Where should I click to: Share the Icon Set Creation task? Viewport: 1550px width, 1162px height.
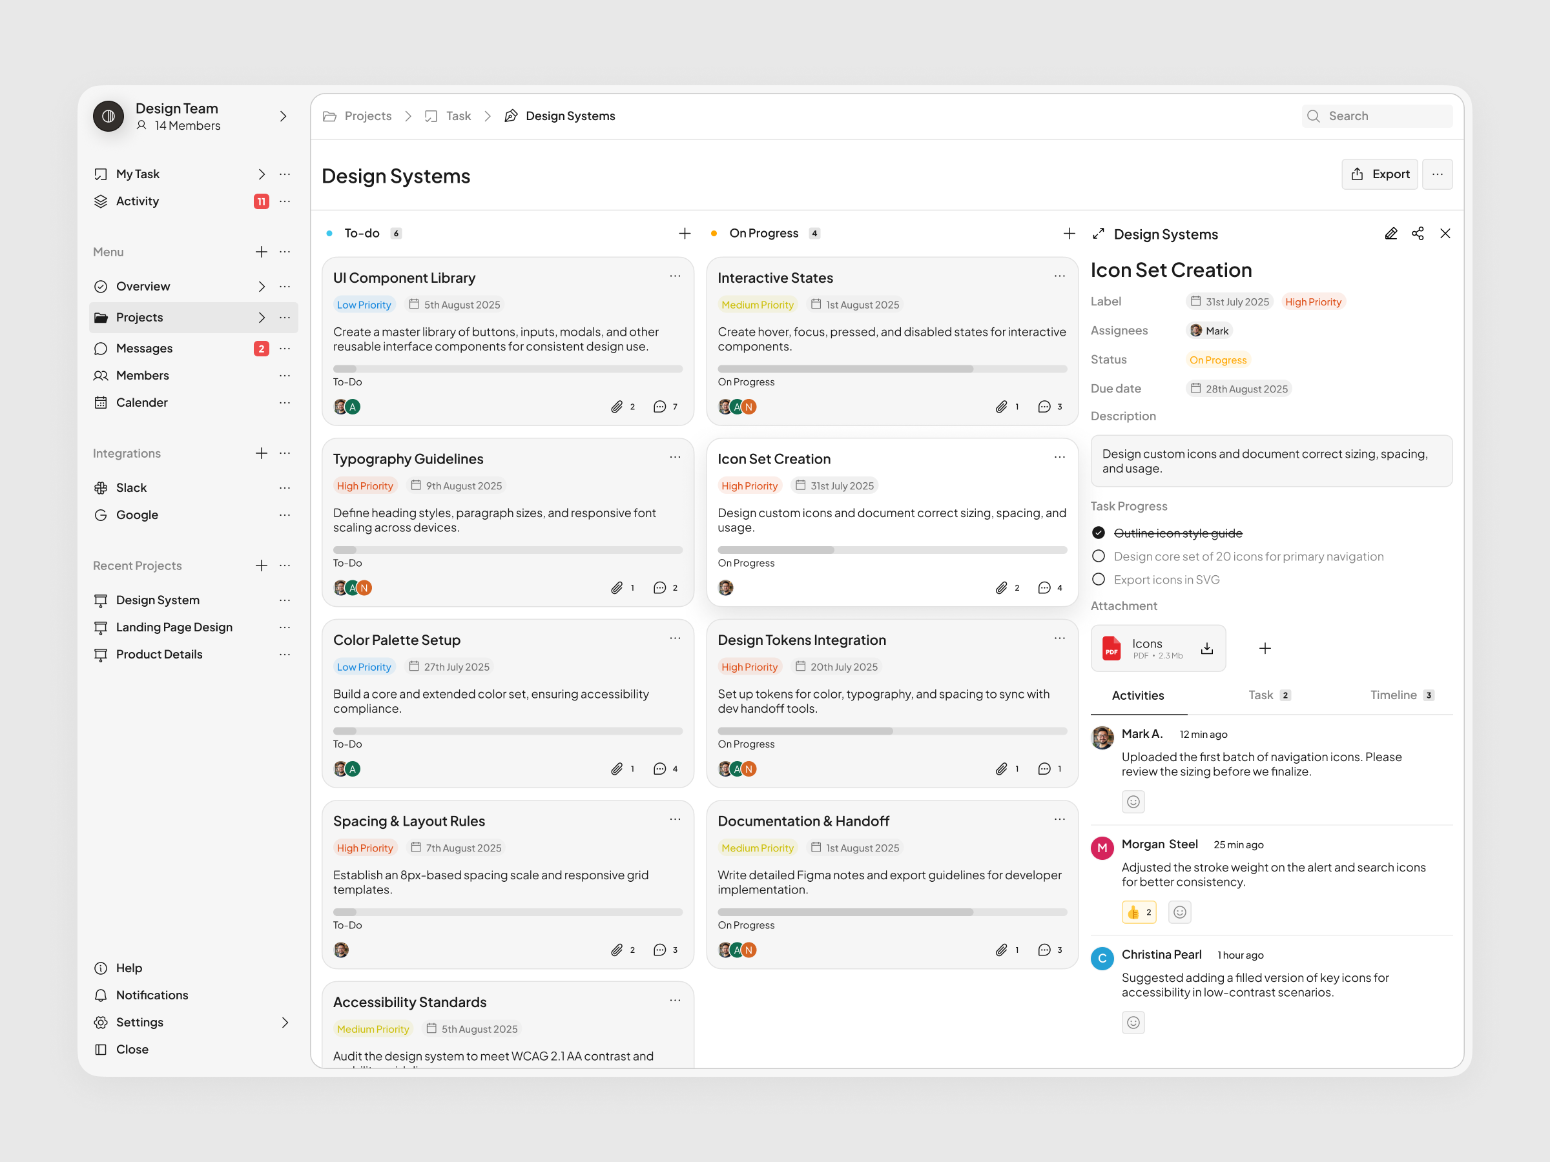pos(1418,233)
